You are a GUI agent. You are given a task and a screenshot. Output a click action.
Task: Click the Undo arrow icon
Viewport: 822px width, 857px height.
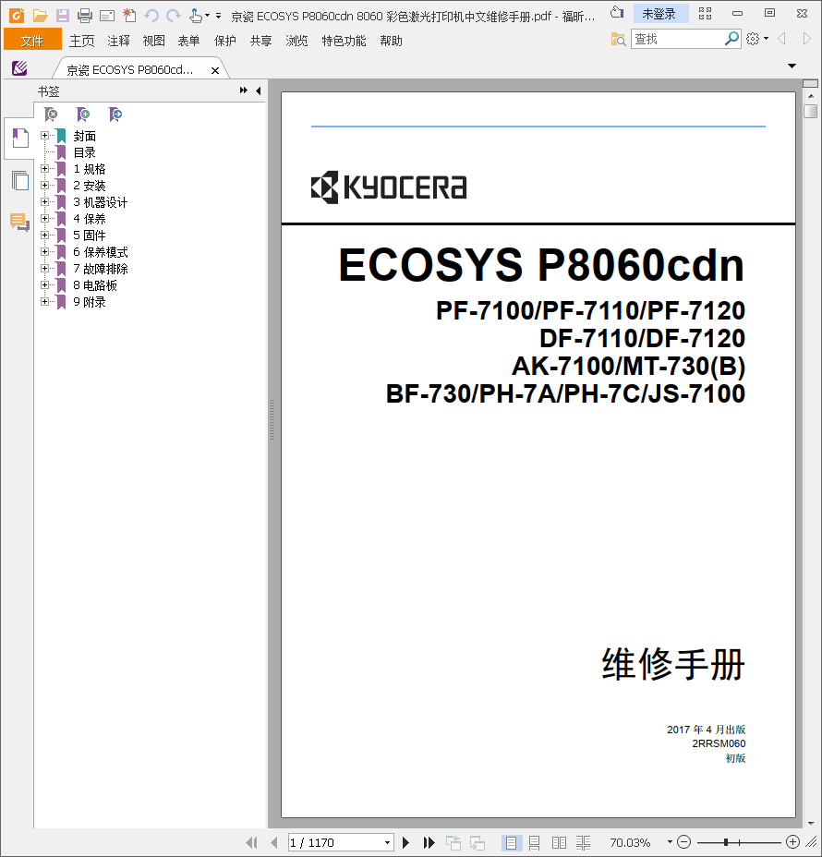pyautogui.click(x=151, y=16)
